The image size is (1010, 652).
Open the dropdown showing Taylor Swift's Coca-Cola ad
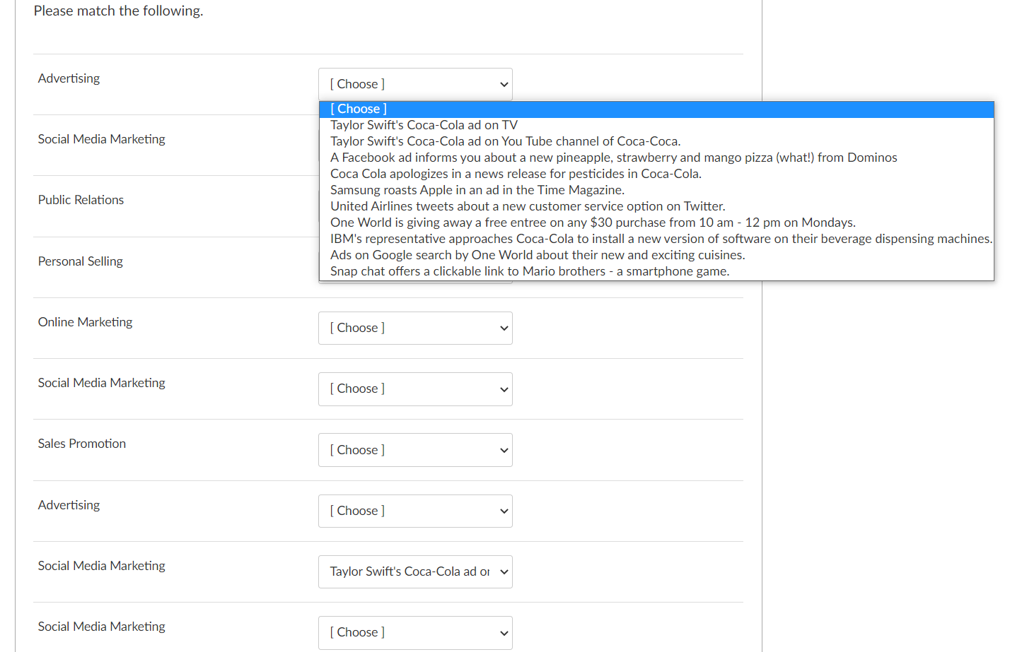(x=415, y=571)
